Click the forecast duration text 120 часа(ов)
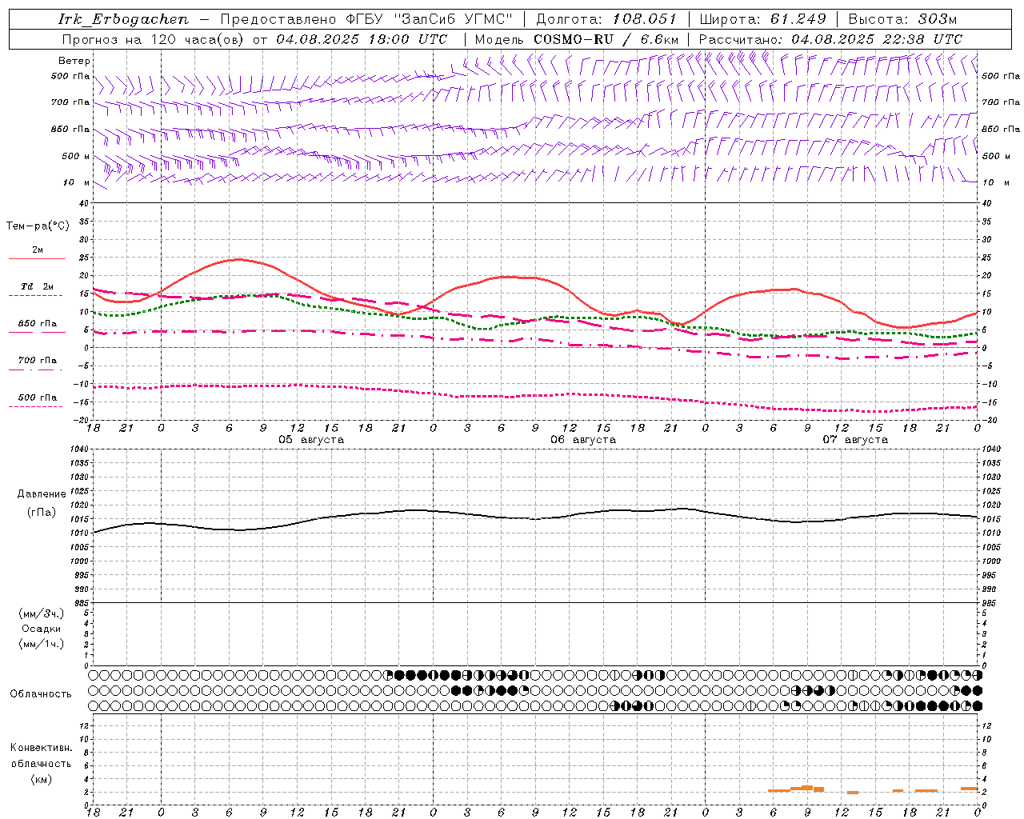The width and height of the screenshot is (1024, 819). tap(198, 39)
